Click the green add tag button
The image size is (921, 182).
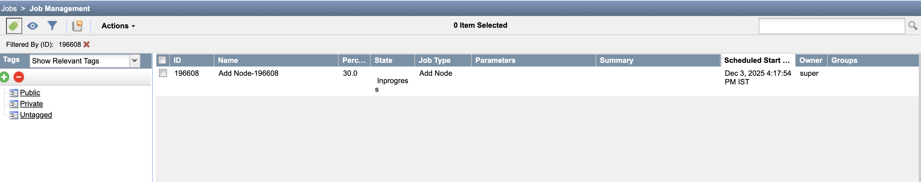[4, 77]
